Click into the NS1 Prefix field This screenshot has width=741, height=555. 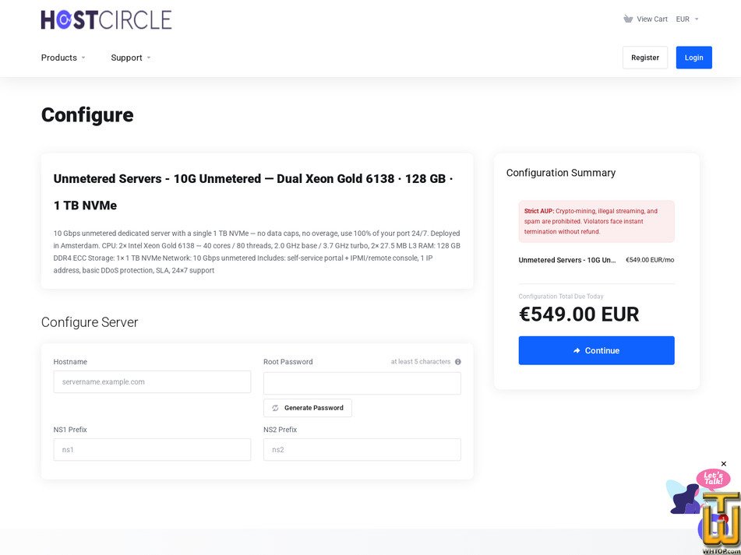coord(152,450)
